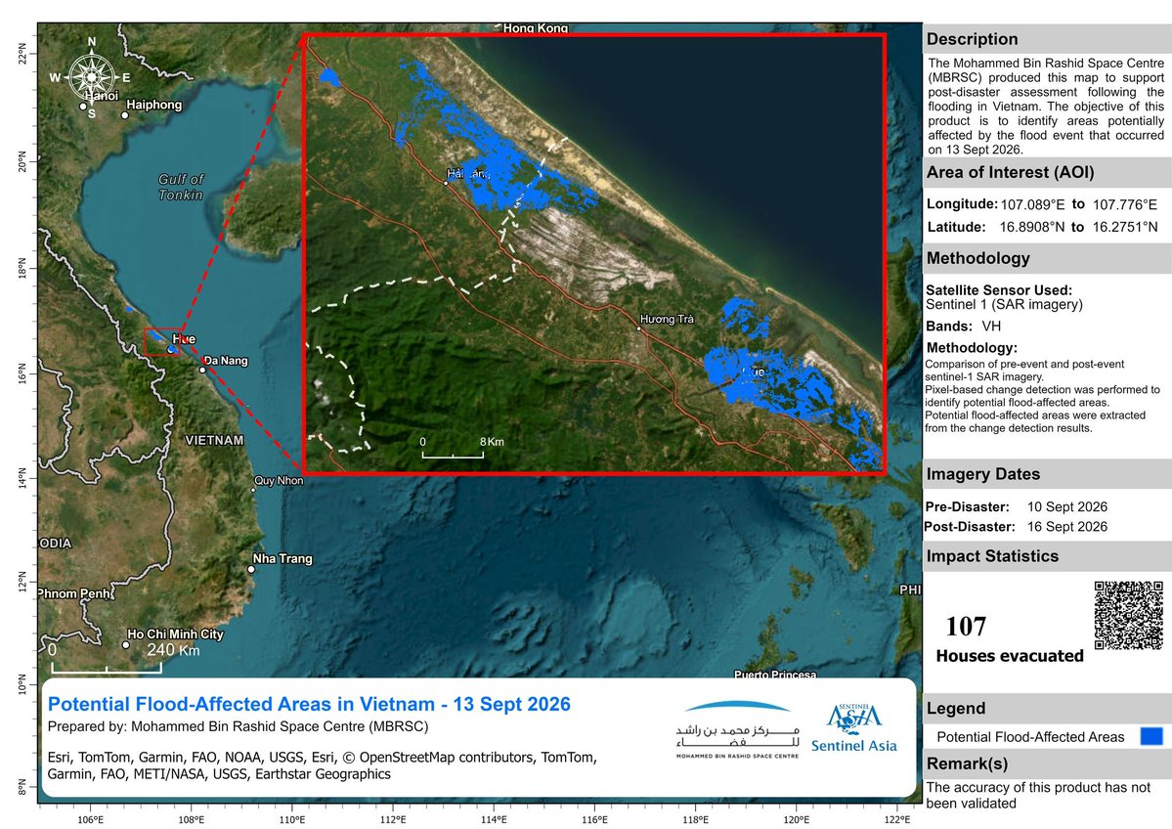Click the 'Satellite Sensor Used:' label
Image resolution: width=1172 pixels, height=829 pixels.
point(999,290)
